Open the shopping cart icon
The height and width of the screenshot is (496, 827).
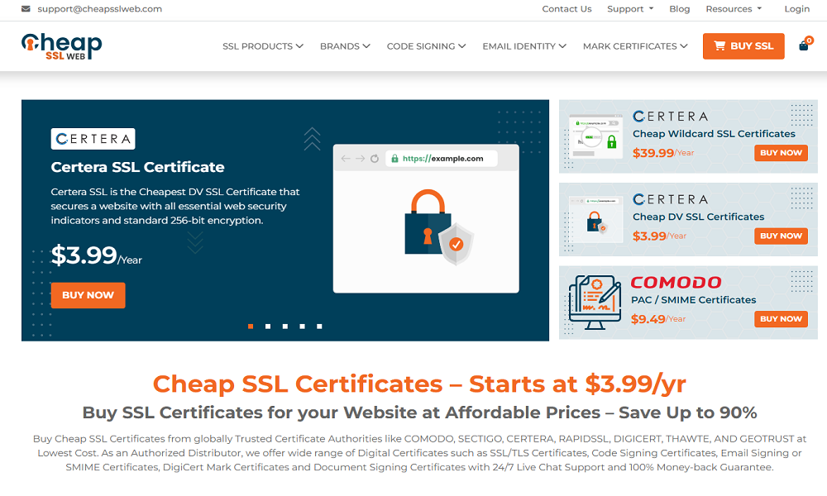804,45
